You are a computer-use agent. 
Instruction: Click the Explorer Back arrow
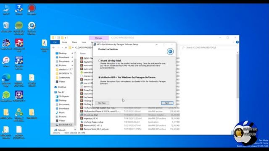coord(54,47)
